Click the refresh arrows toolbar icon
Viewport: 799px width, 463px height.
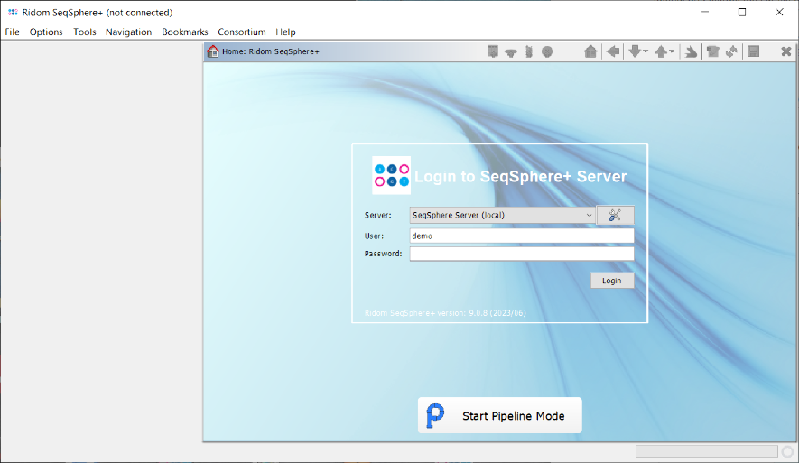click(731, 51)
